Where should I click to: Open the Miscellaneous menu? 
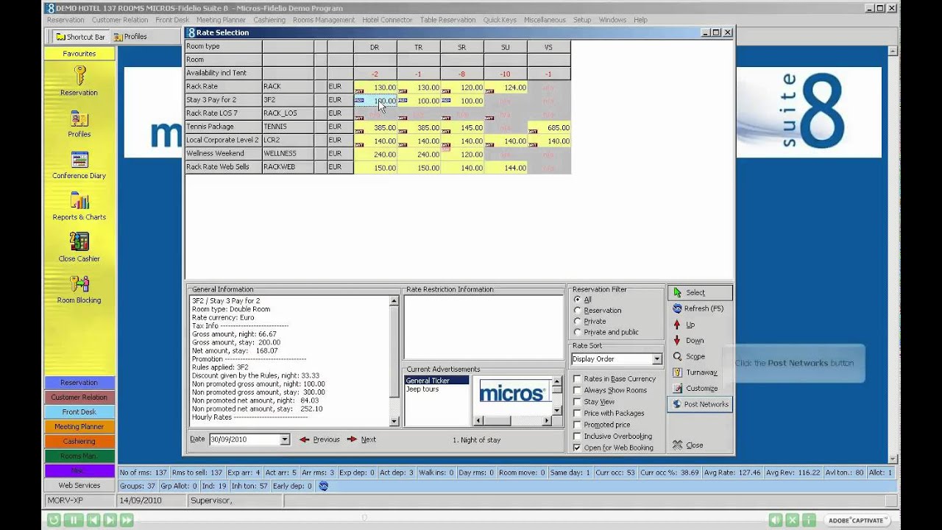coord(545,20)
